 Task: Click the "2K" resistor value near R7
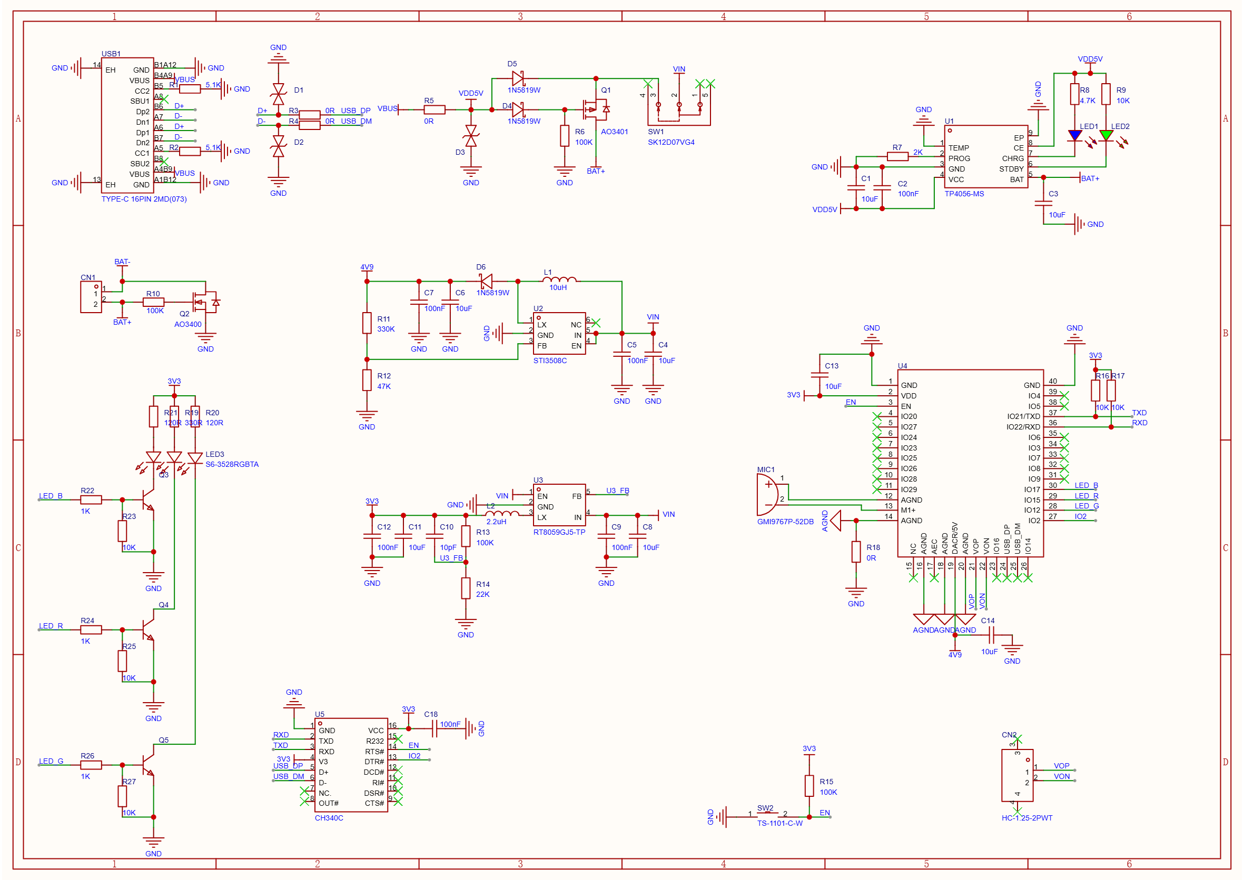click(x=918, y=152)
